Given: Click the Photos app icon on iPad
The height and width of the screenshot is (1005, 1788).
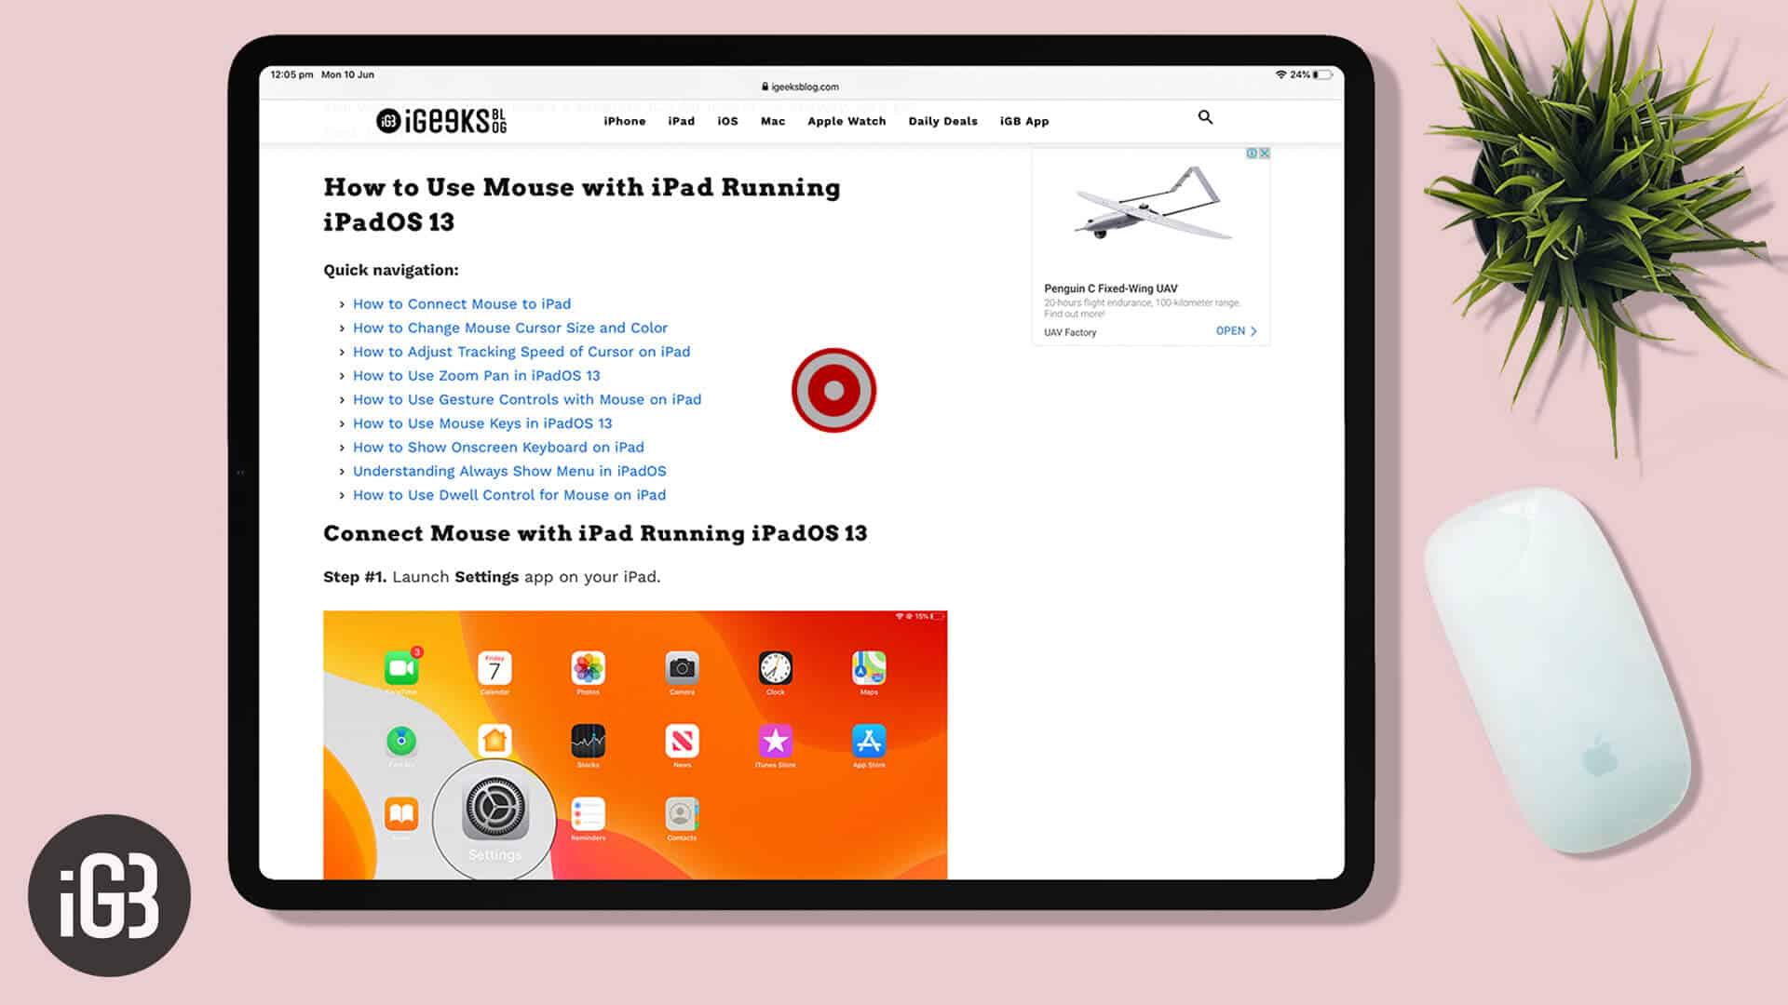Looking at the screenshot, I should 589,669.
